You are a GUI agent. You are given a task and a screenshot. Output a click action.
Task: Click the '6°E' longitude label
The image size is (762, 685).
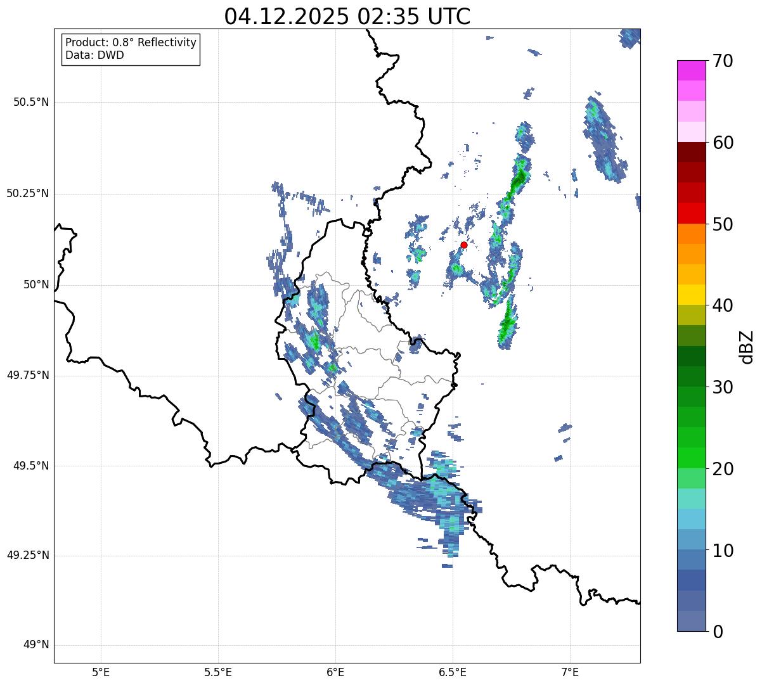click(335, 672)
